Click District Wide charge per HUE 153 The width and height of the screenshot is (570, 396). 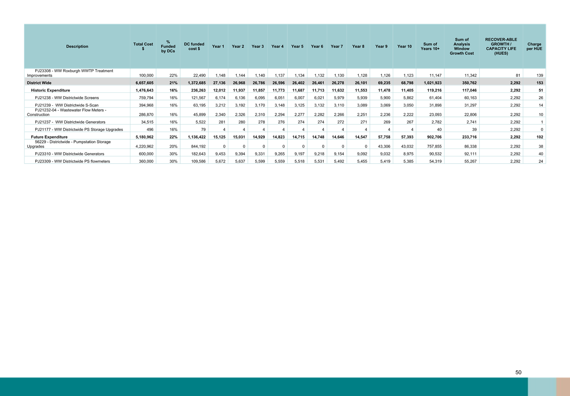coord(539,83)
